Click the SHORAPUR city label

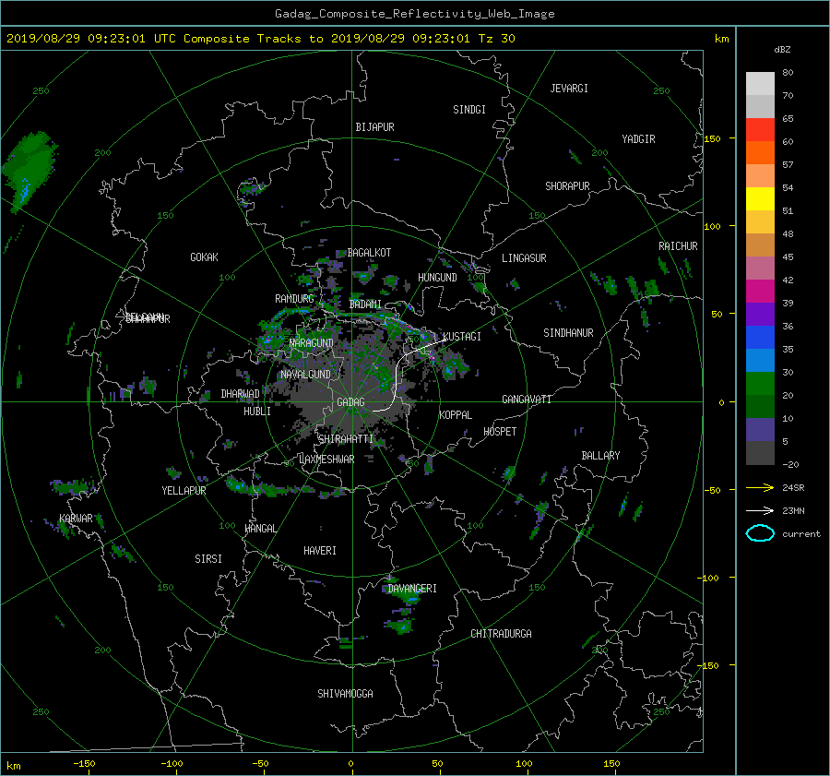coord(567,185)
